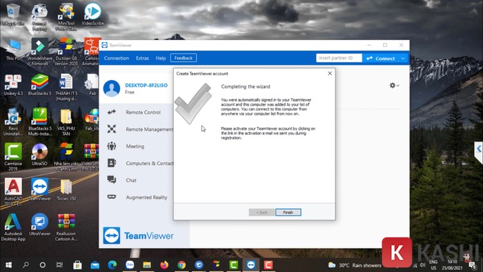Screen dimensions: 483x272
Task: Select the Augmented Reality icon
Action: (112, 197)
